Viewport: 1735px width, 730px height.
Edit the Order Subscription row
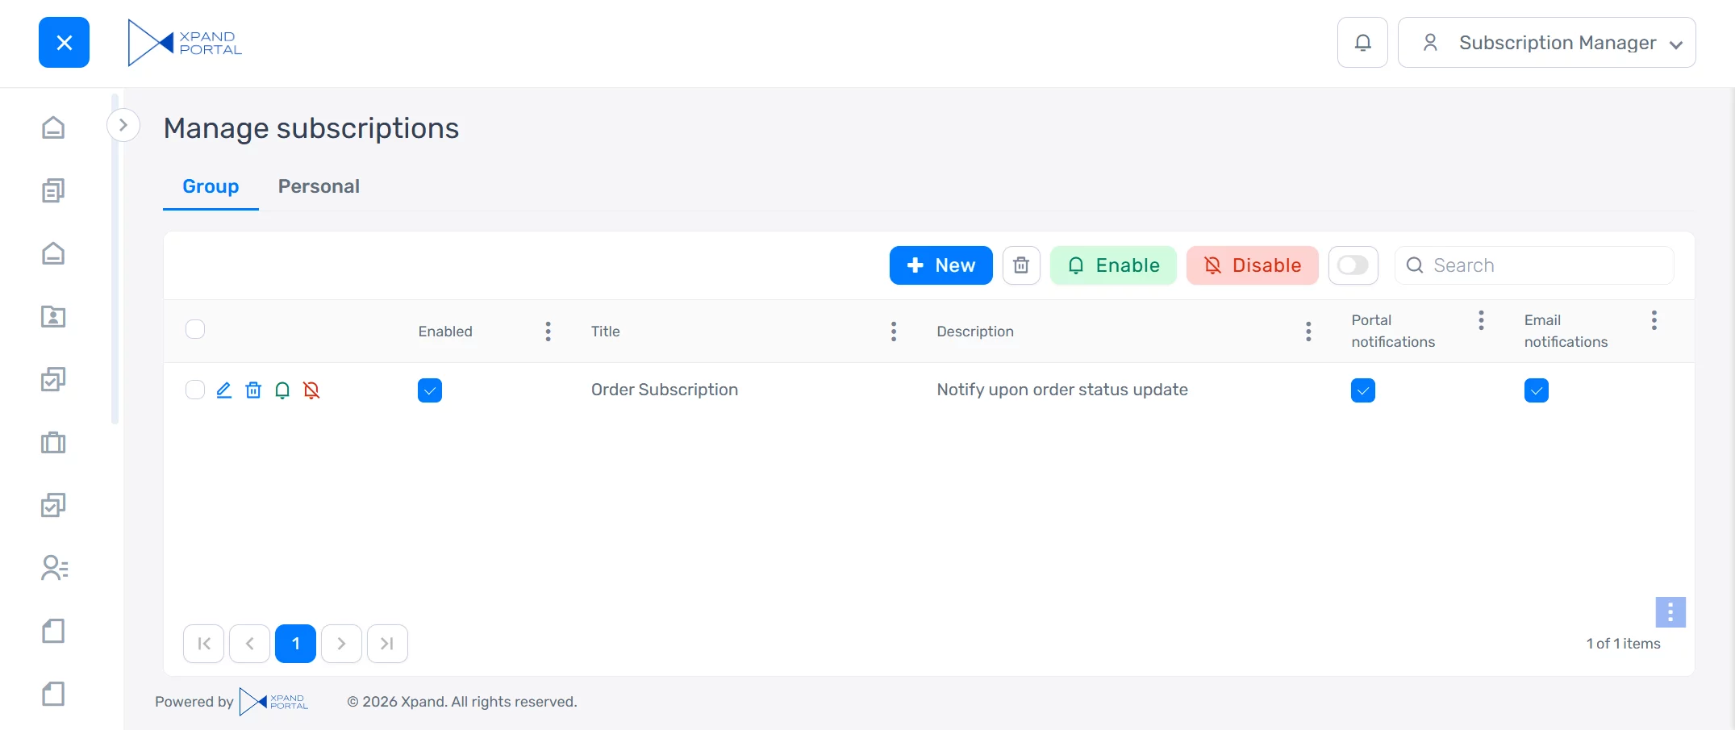pyautogui.click(x=224, y=390)
